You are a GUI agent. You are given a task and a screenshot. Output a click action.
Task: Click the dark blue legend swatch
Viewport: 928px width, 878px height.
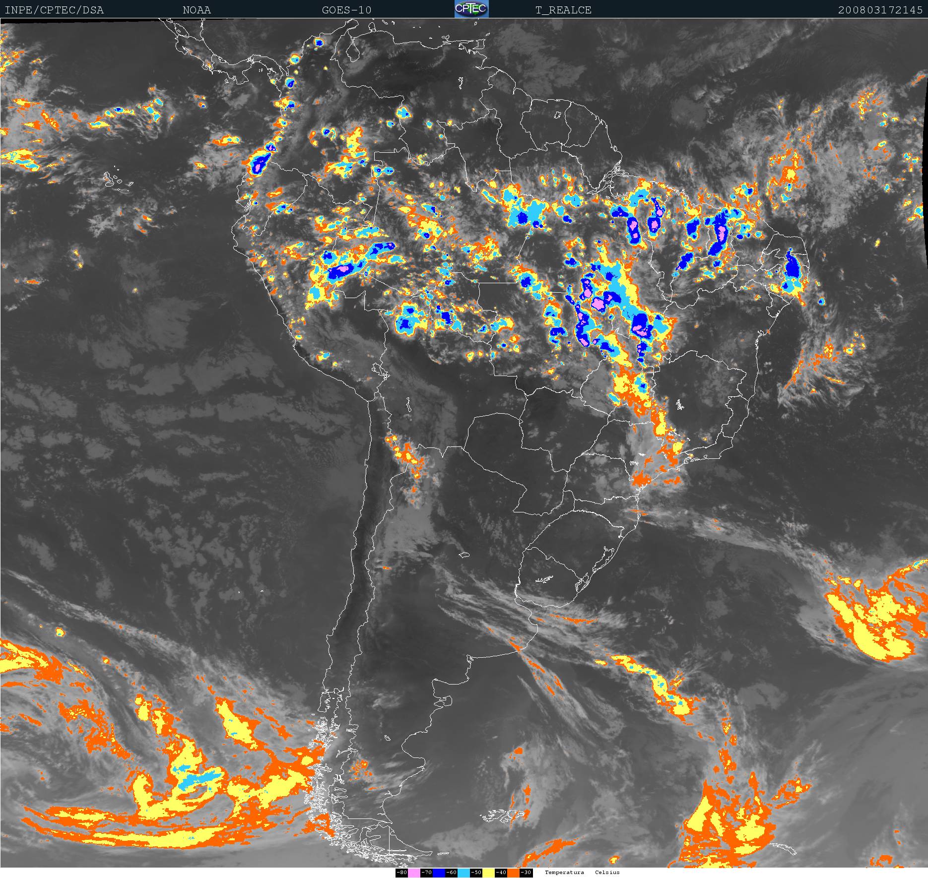pyautogui.click(x=439, y=873)
